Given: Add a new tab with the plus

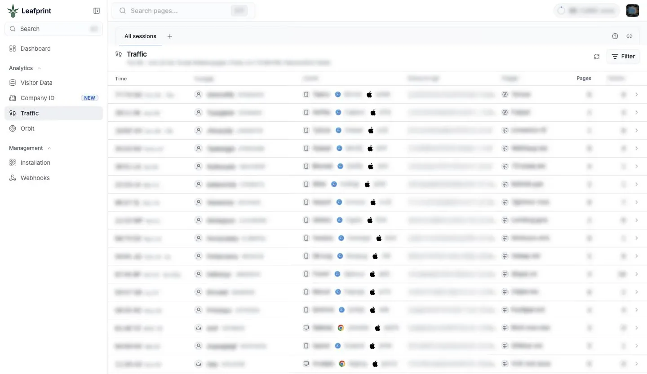Looking at the screenshot, I should (x=170, y=36).
